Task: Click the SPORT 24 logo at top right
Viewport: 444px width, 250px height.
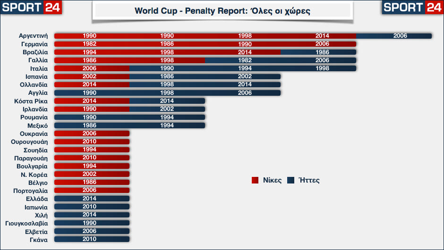Action: point(412,8)
